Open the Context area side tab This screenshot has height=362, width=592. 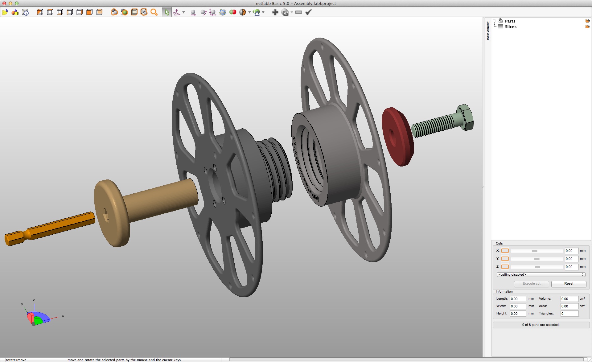[487, 29]
